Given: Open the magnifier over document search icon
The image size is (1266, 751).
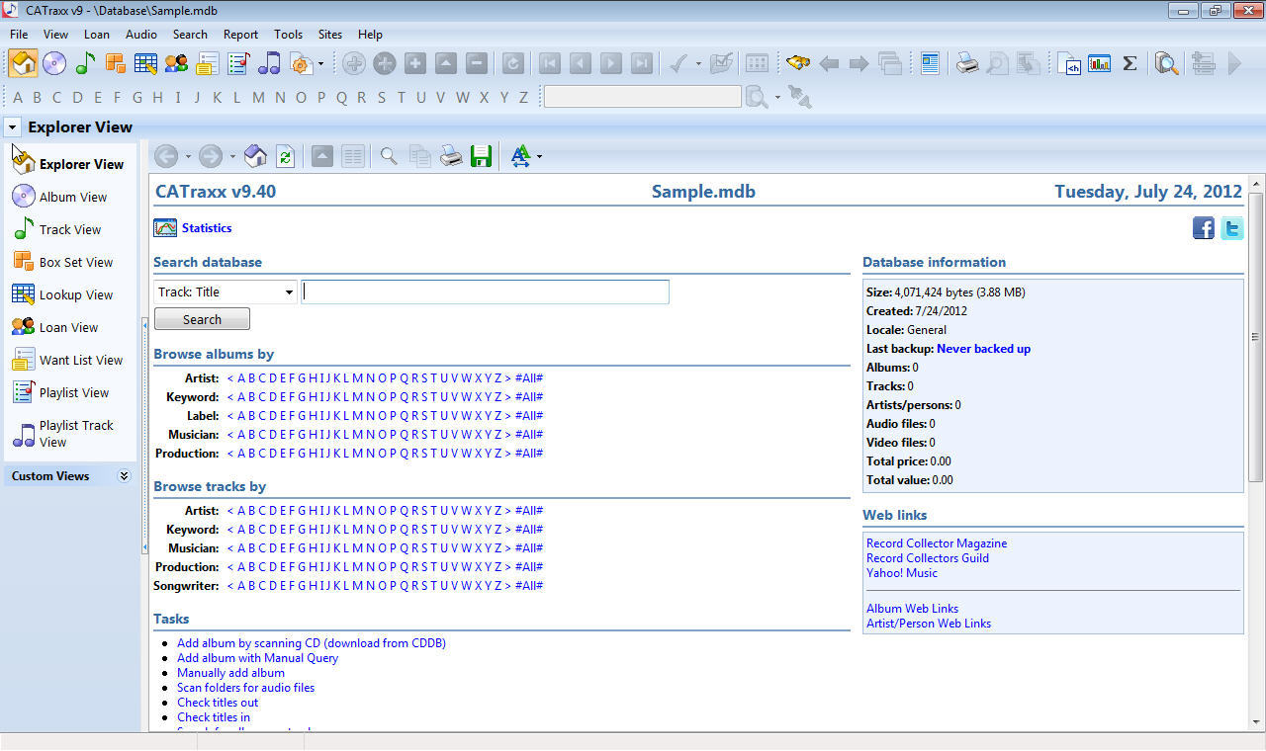Looking at the screenshot, I should (x=1167, y=63).
